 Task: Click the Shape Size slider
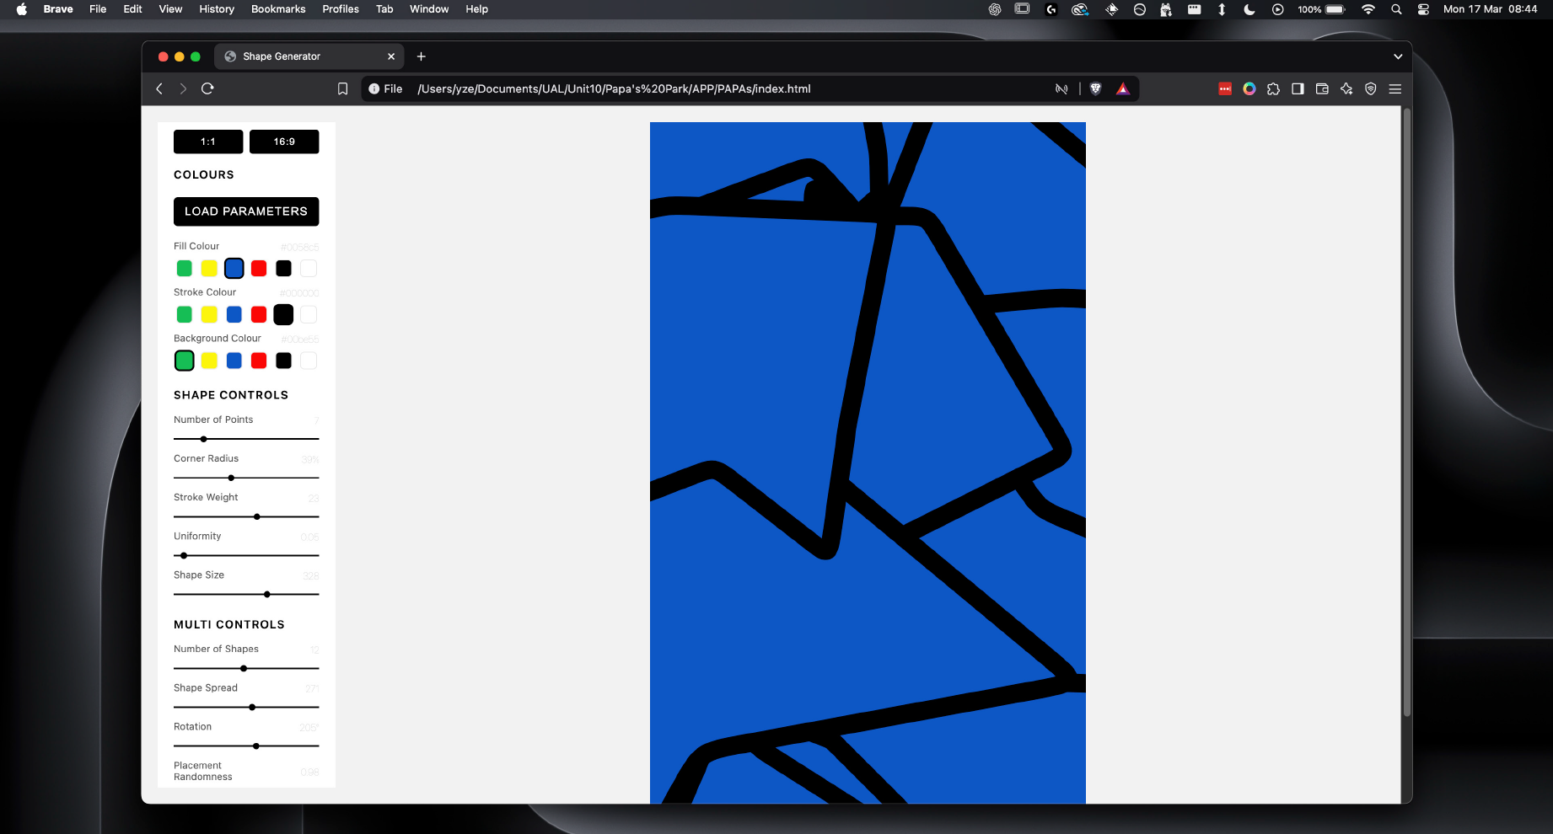pos(246,594)
